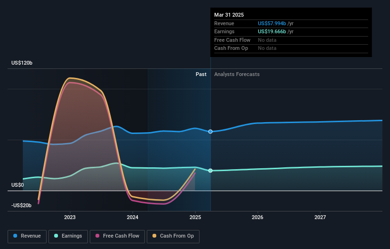Screen dimensions: 390x249
Task: Click the Earnings data point marker on the teal line
Action: pos(210,171)
